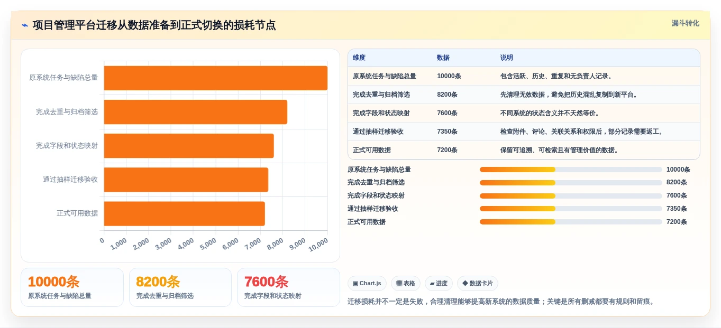The width and height of the screenshot is (721, 328).
Task: Click 正式可用数据 in table first column
Action: pyautogui.click(x=372, y=150)
